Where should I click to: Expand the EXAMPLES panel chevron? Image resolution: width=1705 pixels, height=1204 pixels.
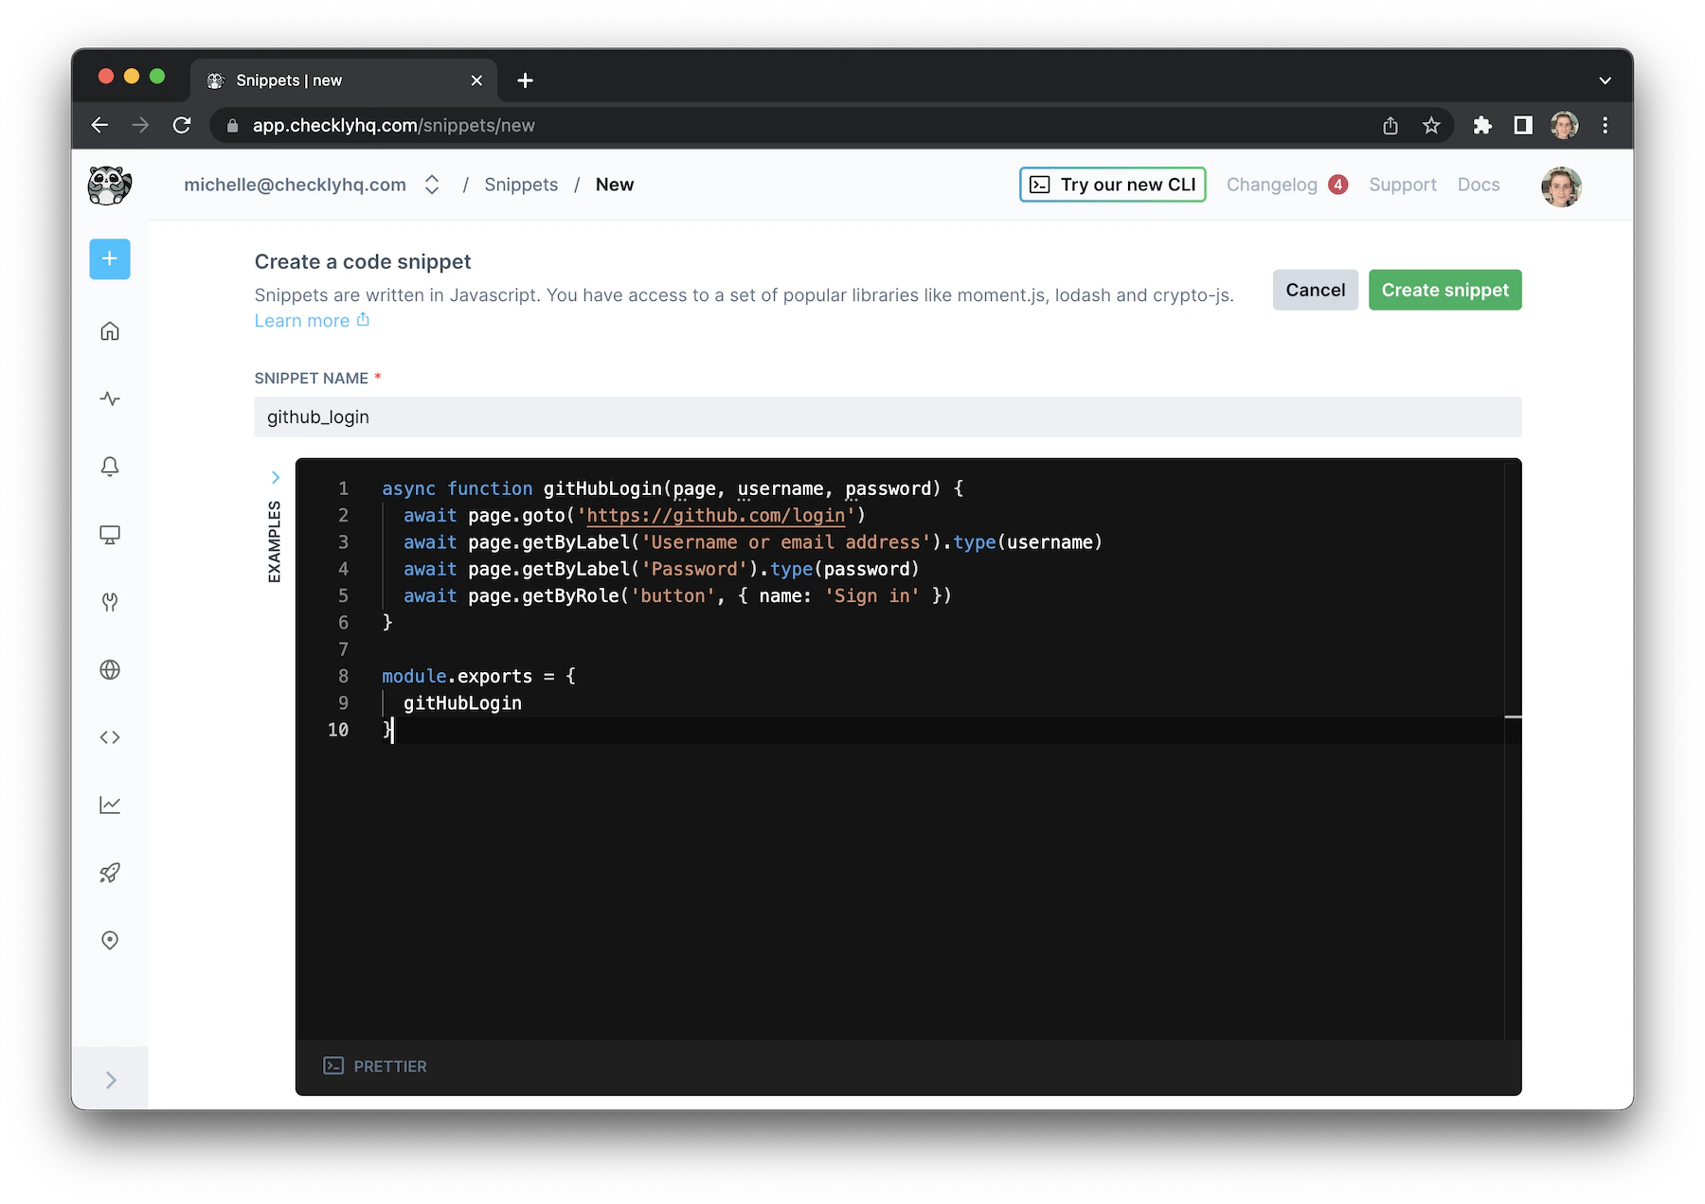click(x=275, y=478)
